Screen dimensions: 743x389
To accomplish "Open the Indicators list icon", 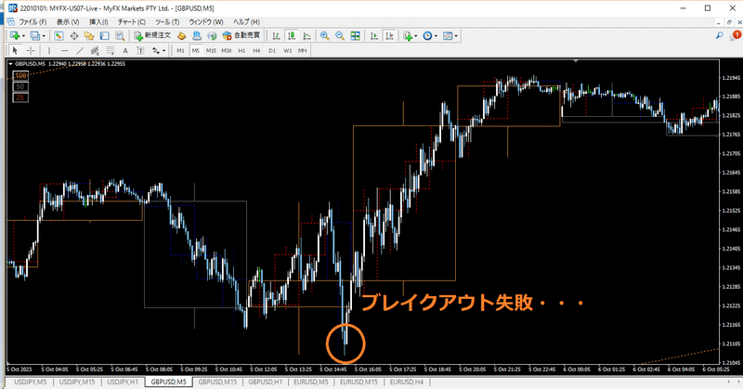I will tap(407, 35).
